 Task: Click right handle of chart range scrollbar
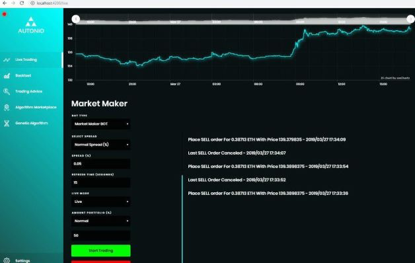click(x=410, y=19)
